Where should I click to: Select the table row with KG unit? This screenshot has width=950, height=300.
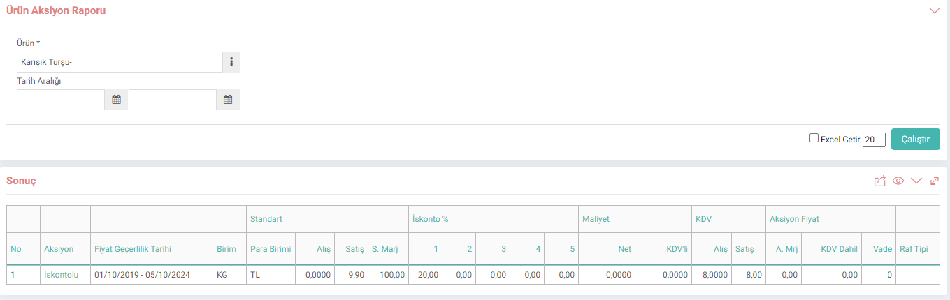(x=473, y=275)
